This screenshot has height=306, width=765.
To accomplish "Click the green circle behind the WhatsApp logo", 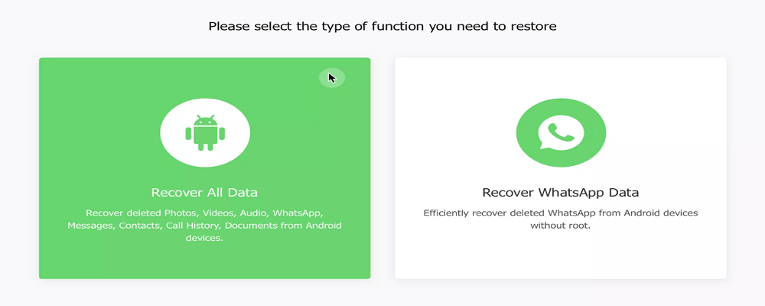I will click(x=561, y=132).
